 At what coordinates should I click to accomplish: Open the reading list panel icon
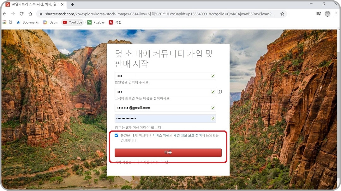tap(318, 14)
